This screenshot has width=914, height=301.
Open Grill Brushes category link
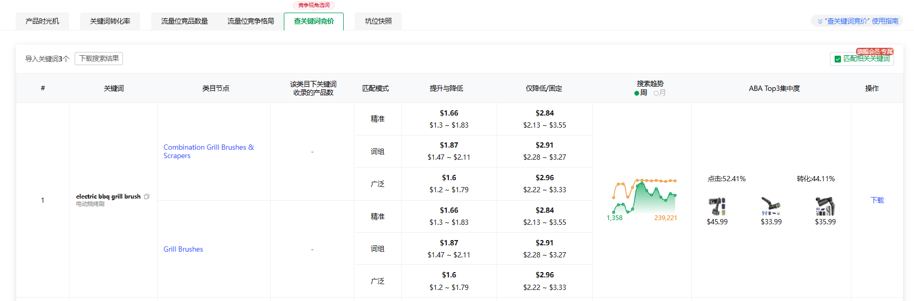[183, 249]
